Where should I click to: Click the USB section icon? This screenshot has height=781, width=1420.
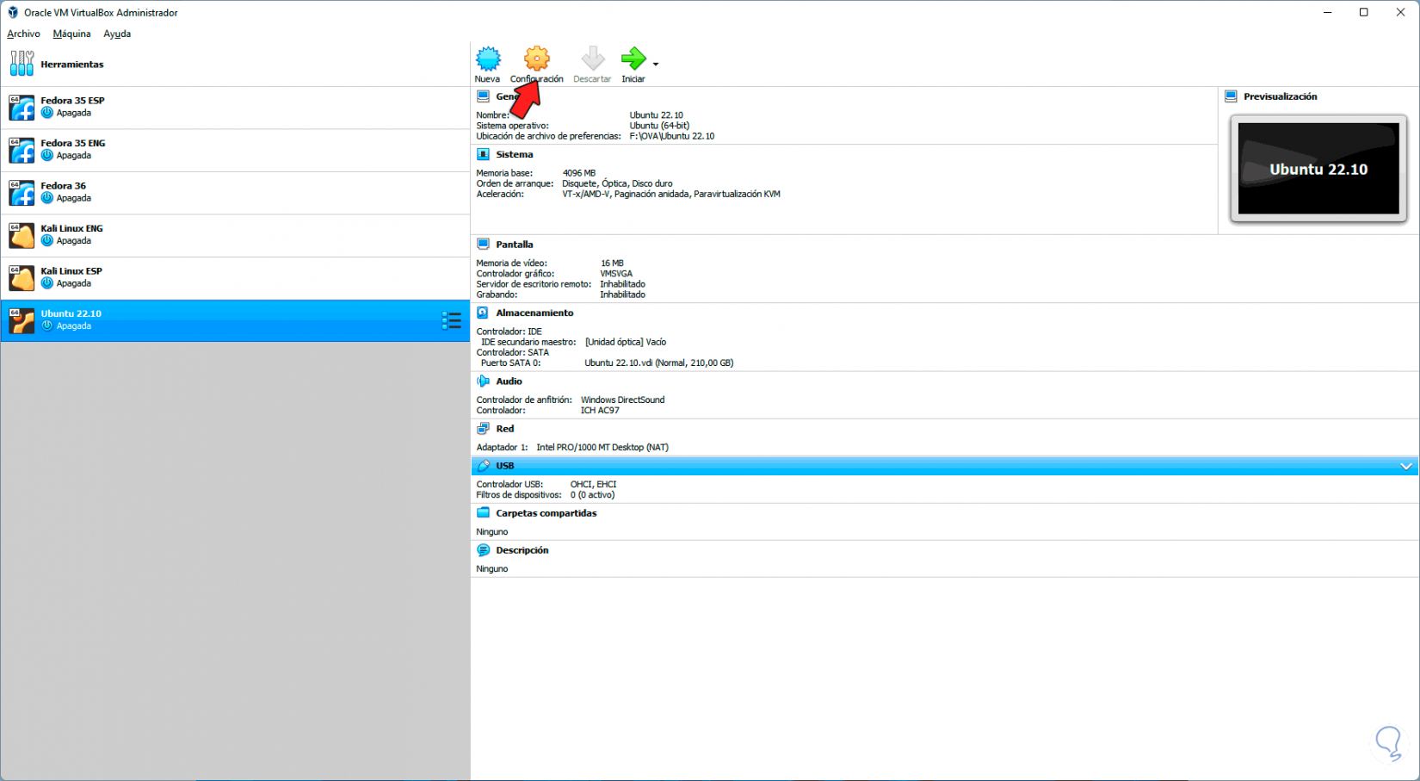coord(483,466)
